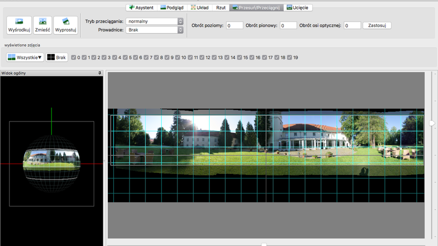The image size is (438, 246).
Task: Click the Zmieść fit button
Action: coord(43,25)
